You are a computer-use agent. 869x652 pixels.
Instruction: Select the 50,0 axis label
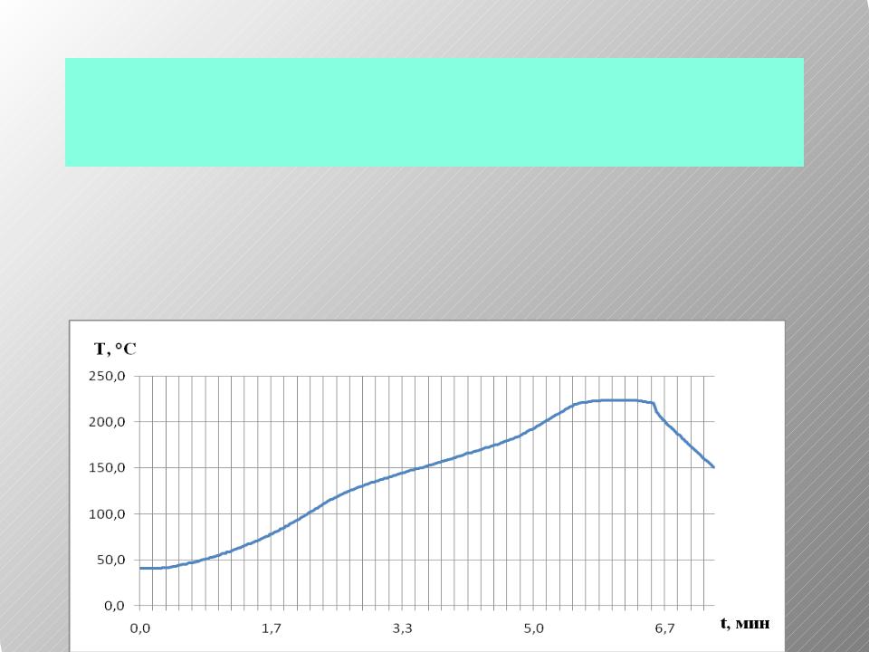point(110,560)
